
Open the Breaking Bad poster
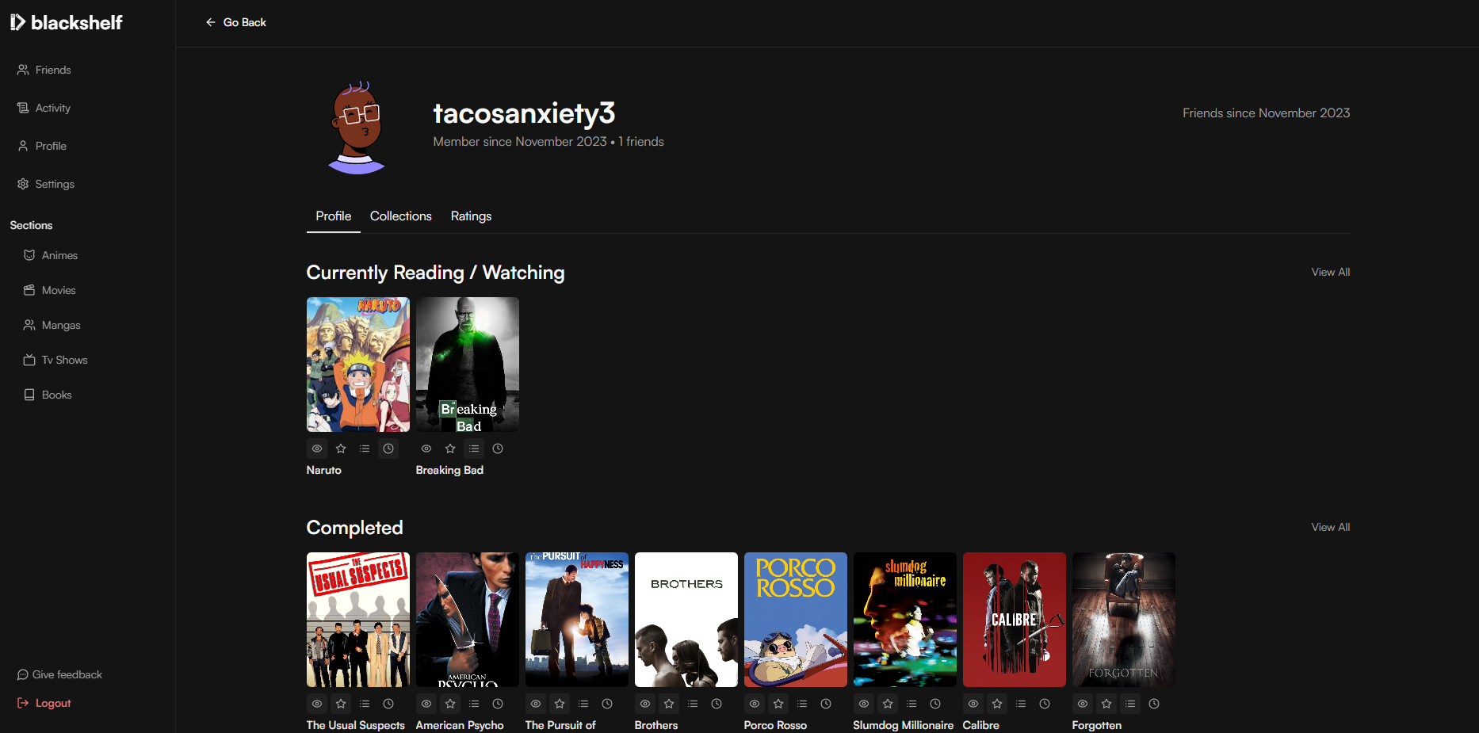(x=468, y=365)
